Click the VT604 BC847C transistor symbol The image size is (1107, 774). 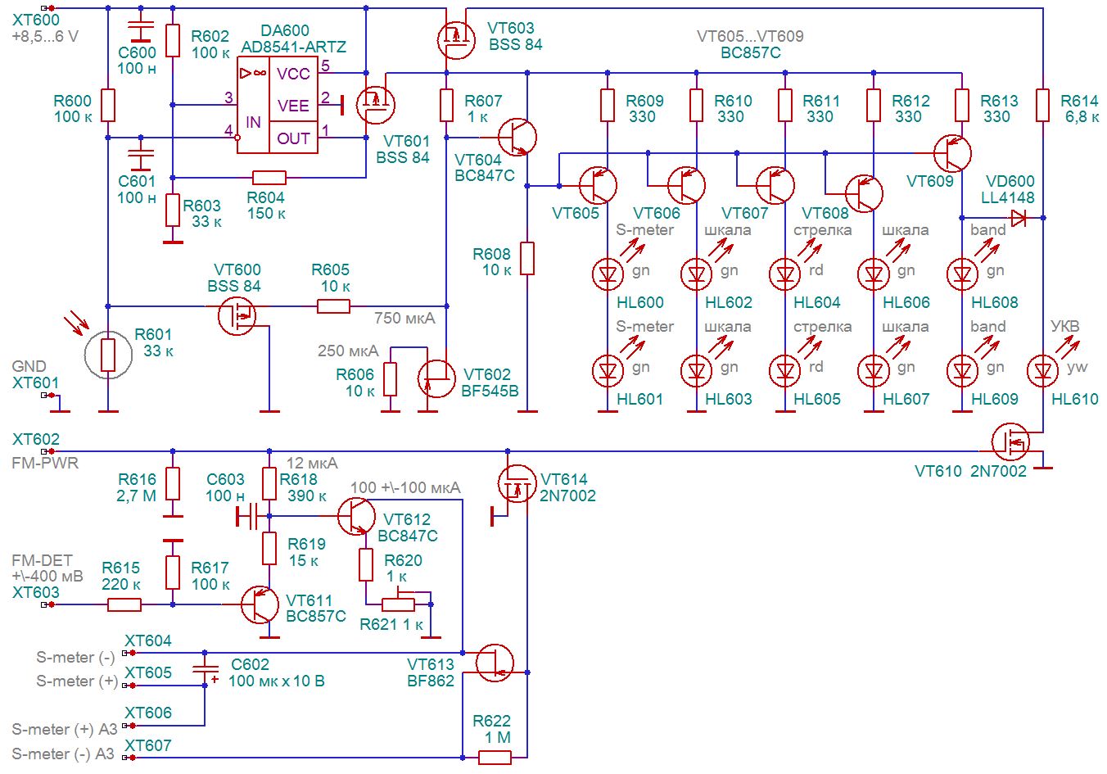(x=517, y=137)
